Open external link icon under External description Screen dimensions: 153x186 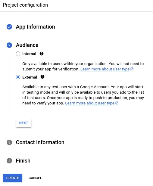point(117,103)
